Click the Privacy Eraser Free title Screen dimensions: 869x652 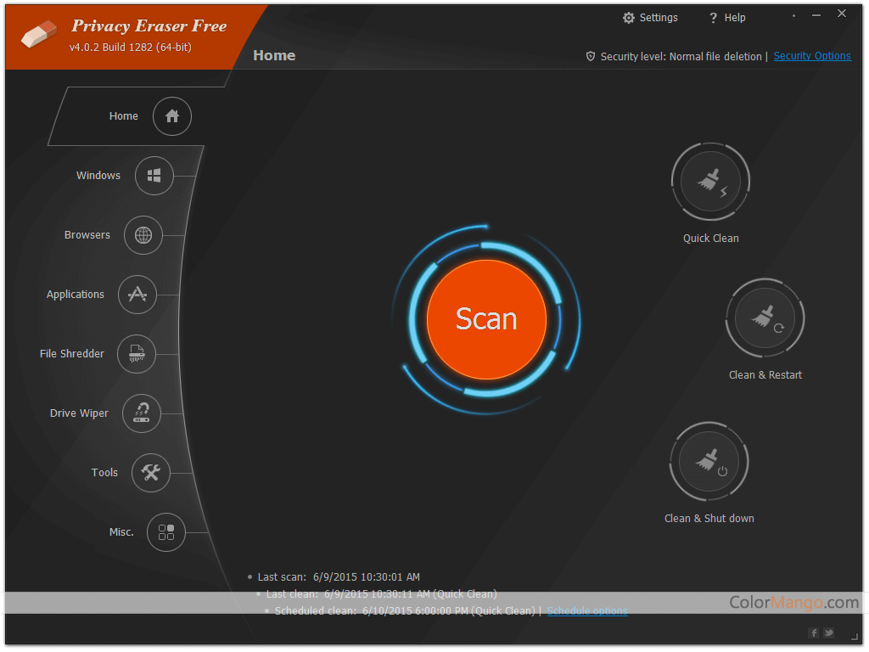tap(149, 25)
